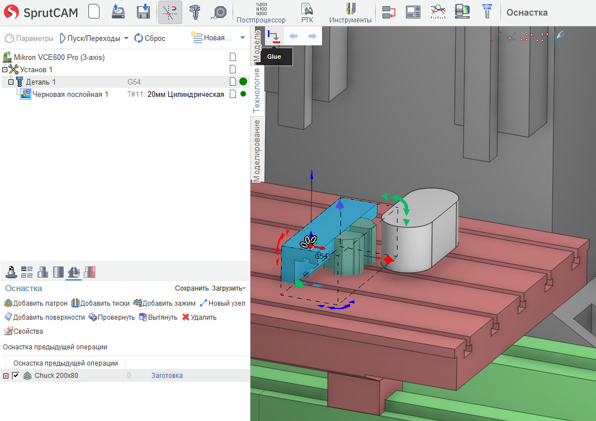
Task: Open the fixtures vise tab icon
Action: 73,272
